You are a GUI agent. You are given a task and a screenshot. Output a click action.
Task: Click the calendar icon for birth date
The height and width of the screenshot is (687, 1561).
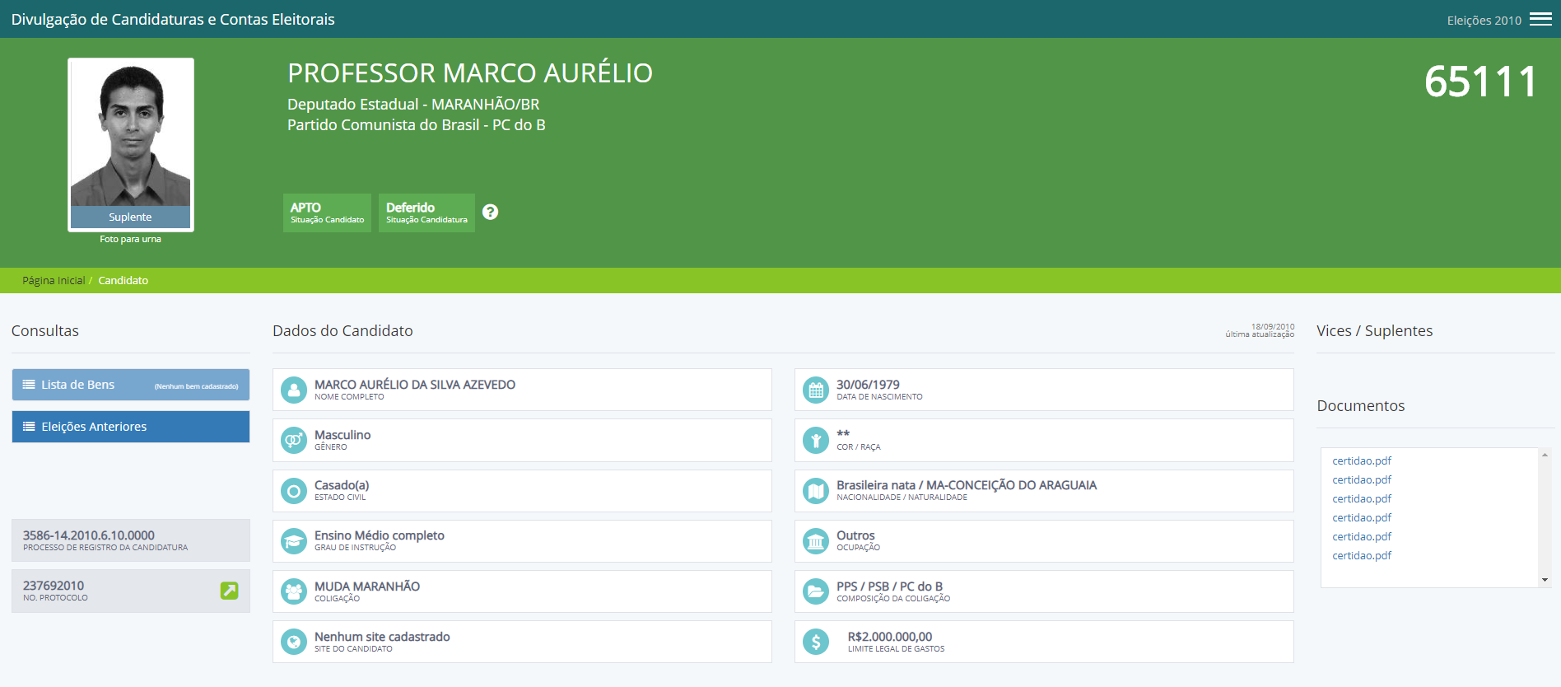(x=815, y=390)
